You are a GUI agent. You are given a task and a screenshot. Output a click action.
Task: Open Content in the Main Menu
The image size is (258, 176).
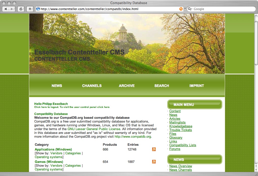(175, 111)
